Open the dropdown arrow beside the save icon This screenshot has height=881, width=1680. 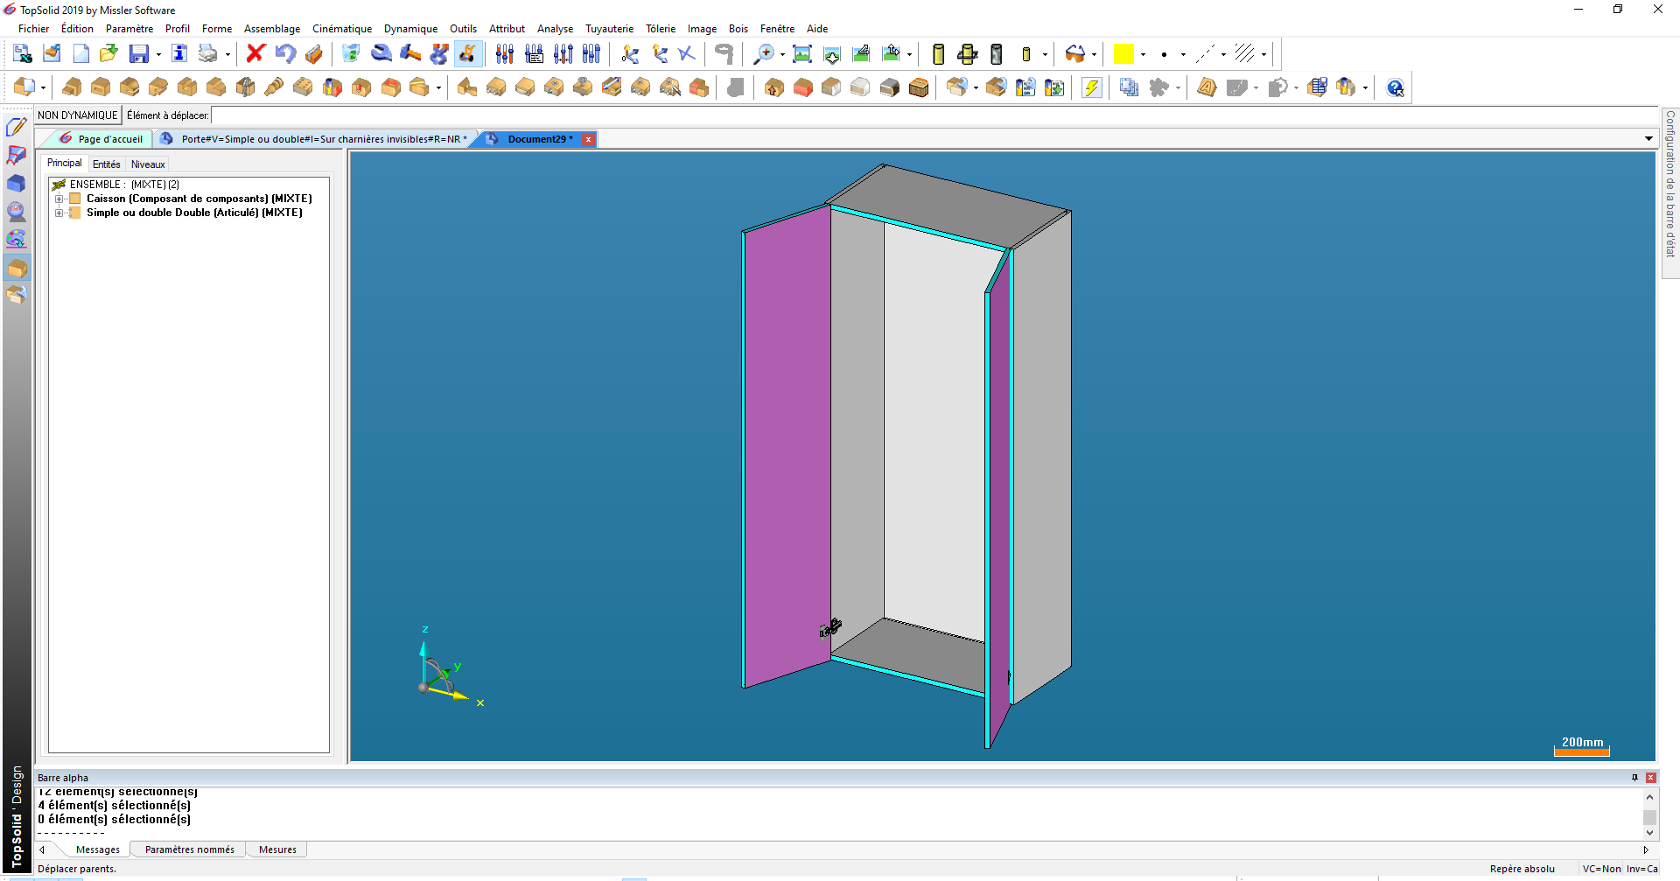point(158,55)
